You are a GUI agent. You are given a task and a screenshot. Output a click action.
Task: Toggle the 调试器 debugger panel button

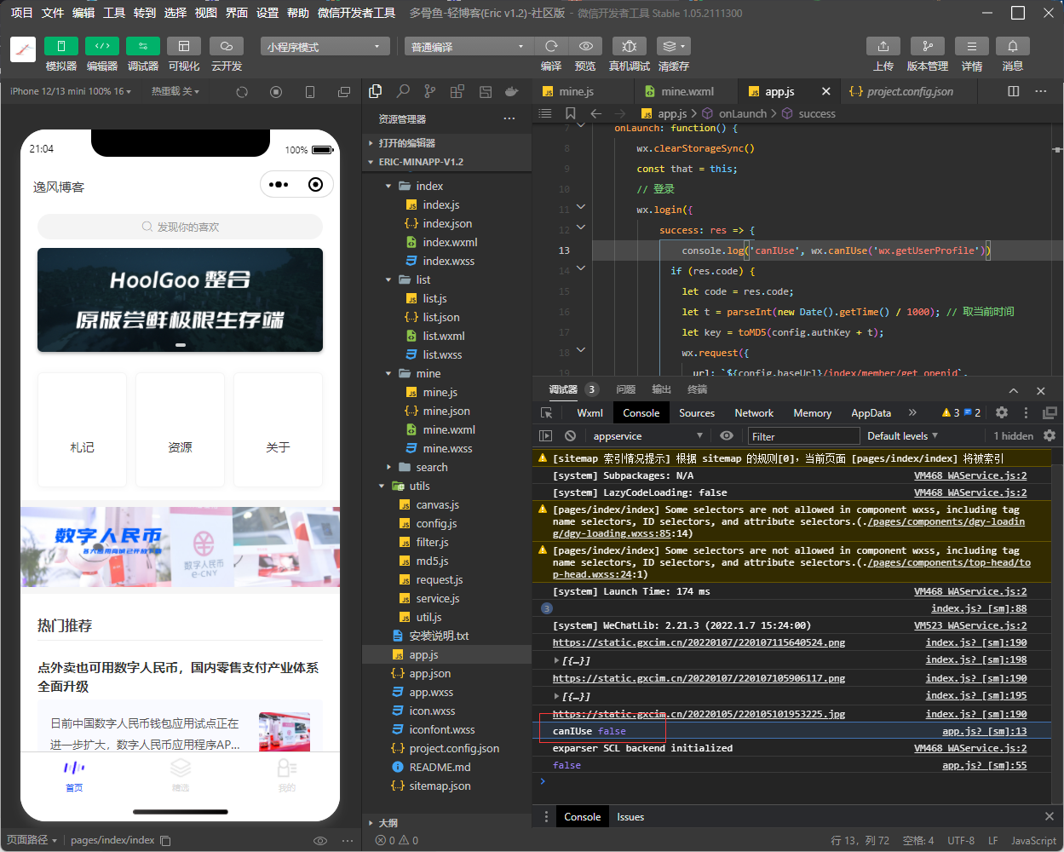click(143, 46)
